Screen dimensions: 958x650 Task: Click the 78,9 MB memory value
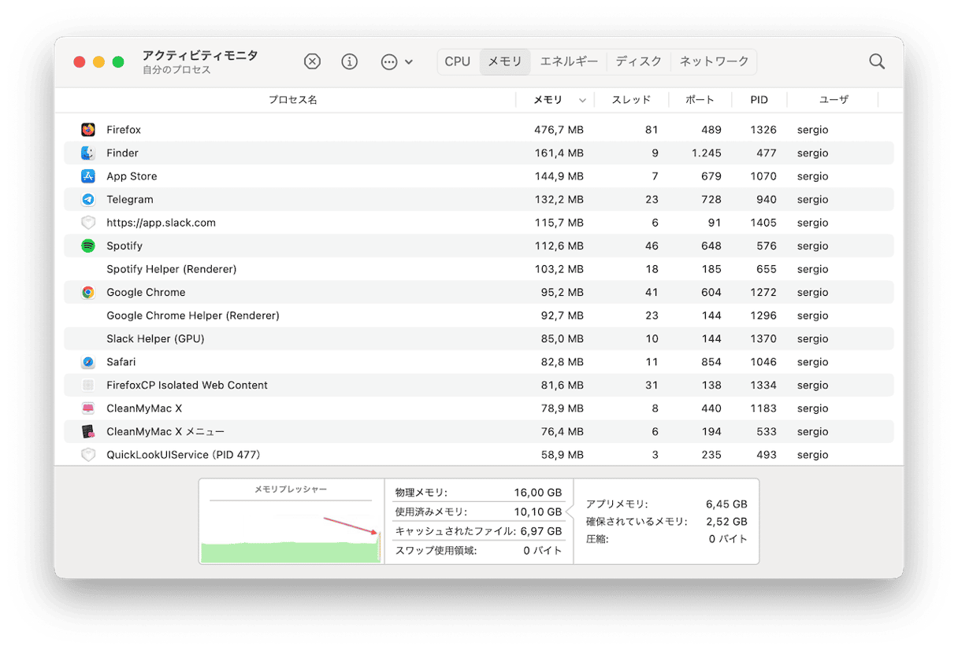pos(563,408)
